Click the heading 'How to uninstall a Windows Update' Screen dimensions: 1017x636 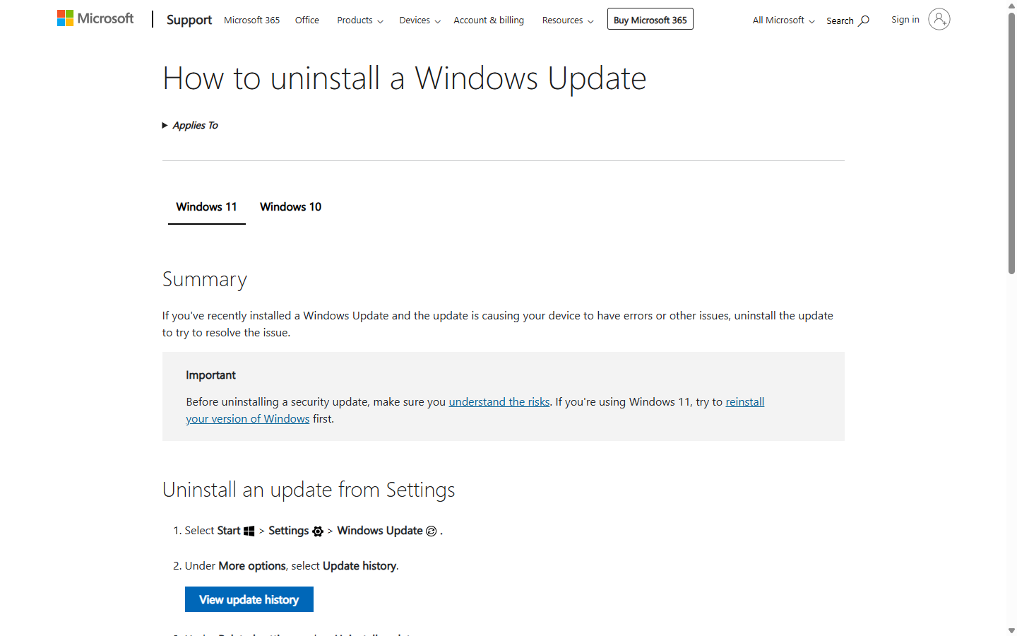click(x=404, y=78)
